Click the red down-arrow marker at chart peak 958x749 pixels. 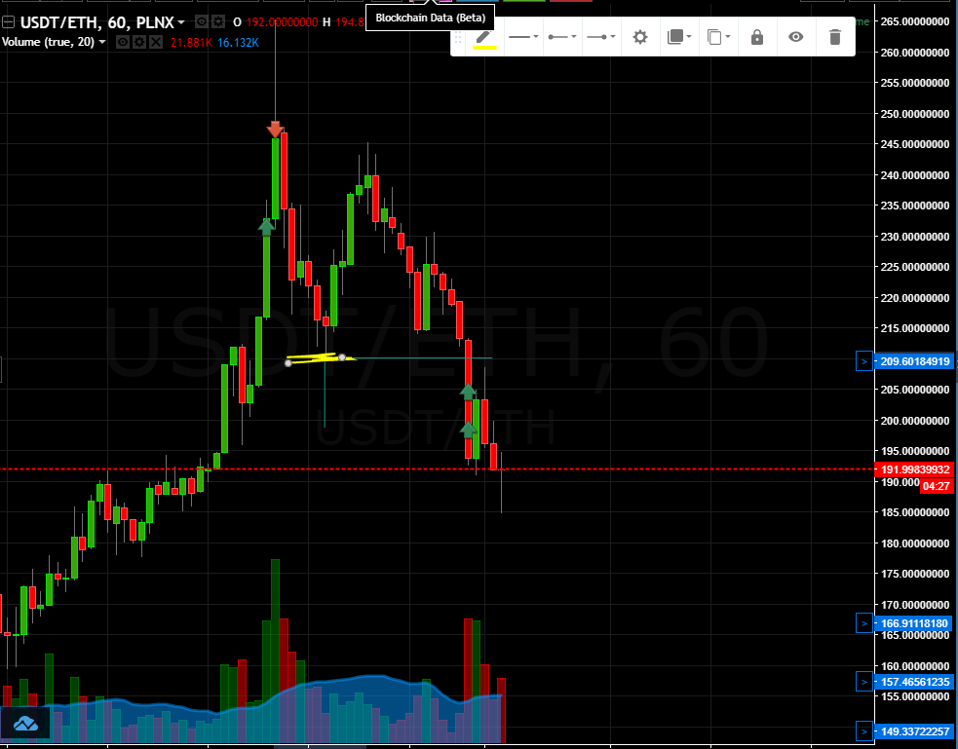pos(275,130)
